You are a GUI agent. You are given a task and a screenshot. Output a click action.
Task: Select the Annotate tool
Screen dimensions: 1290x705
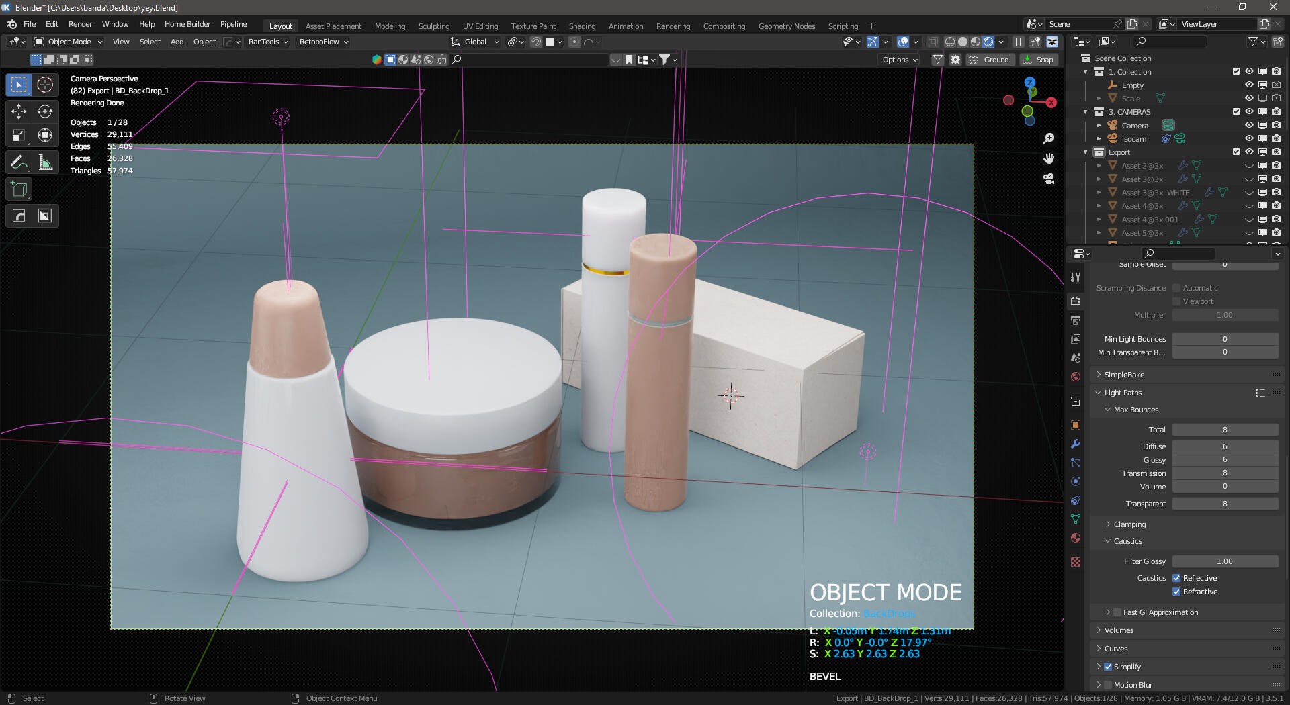coord(18,162)
